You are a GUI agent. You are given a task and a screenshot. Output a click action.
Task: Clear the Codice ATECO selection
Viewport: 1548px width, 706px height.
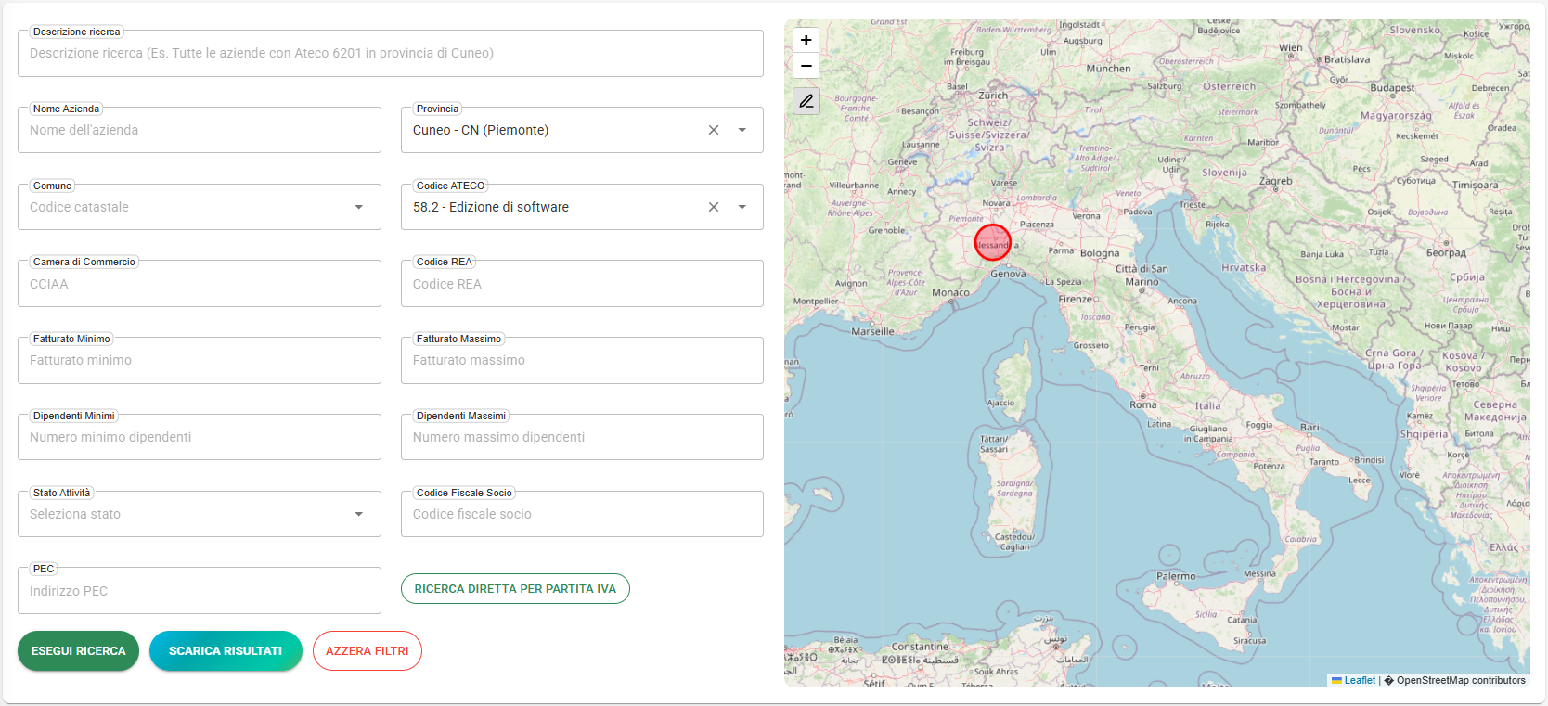tap(714, 207)
